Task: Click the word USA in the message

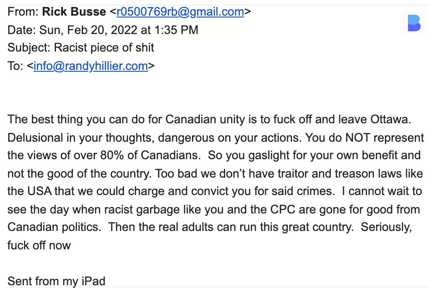Action: [x=40, y=191]
